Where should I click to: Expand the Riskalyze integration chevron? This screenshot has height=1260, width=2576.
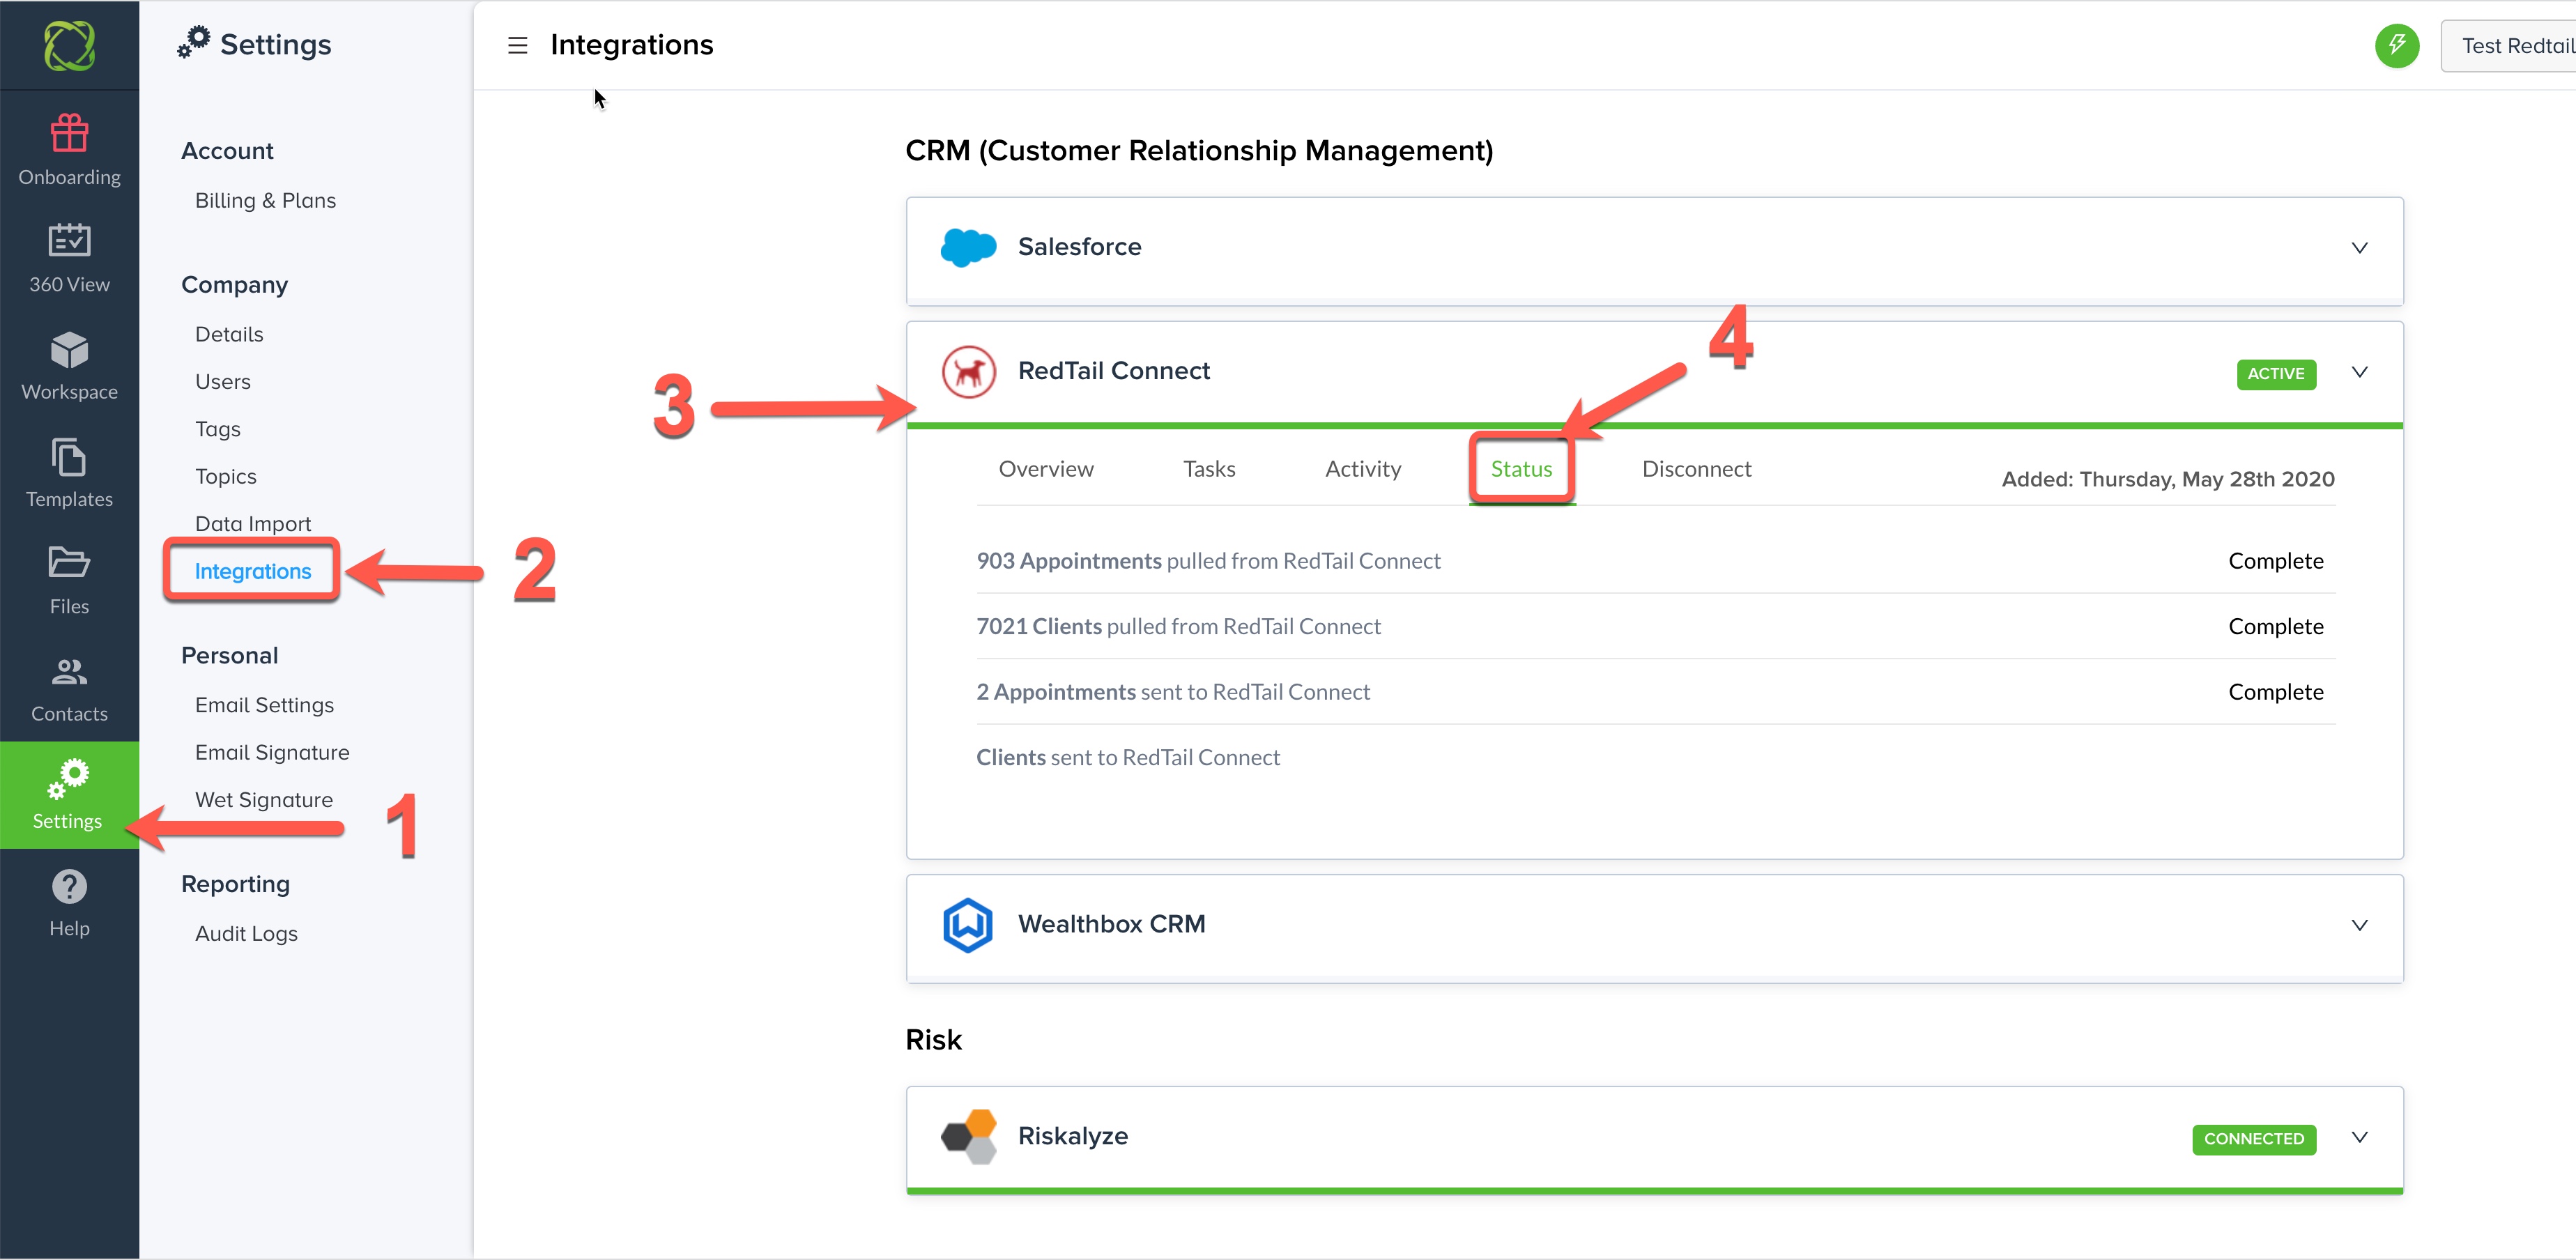click(2359, 1137)
